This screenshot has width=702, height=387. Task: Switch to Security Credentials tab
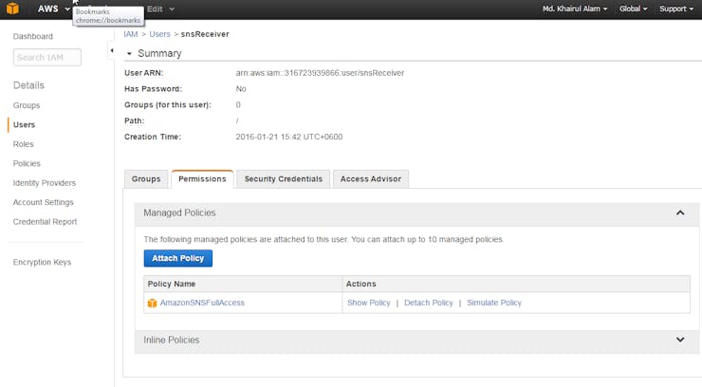tap(284, 179)
